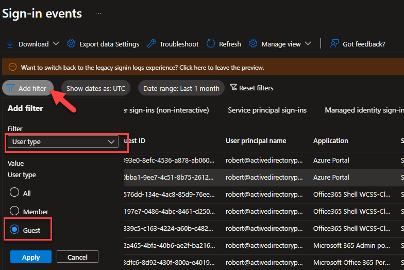Screen dimensions: 404x270
Task: Click the Manage view gear icon
Action: click(253, 44)
